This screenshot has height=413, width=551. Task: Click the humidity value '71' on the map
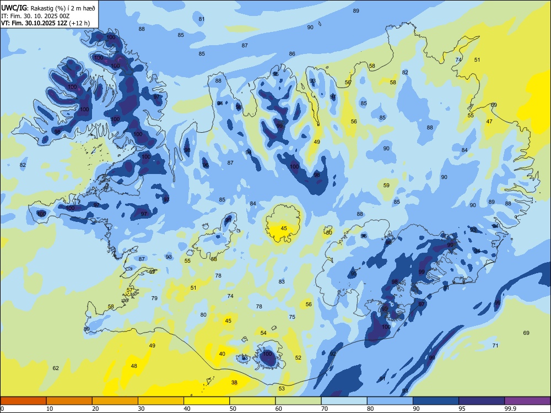click(x=495, y=346)
